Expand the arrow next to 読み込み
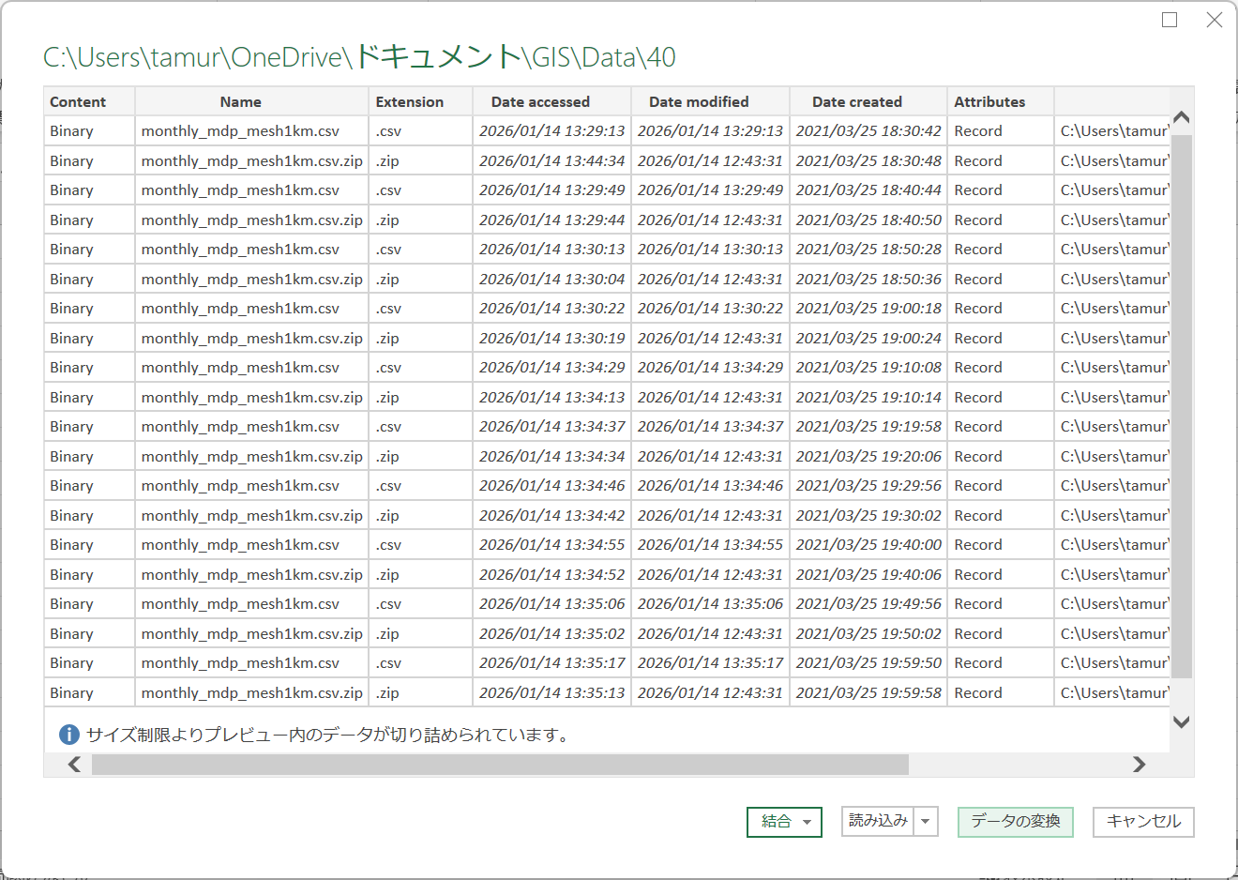1238x880 pixels. coord(926,822)
